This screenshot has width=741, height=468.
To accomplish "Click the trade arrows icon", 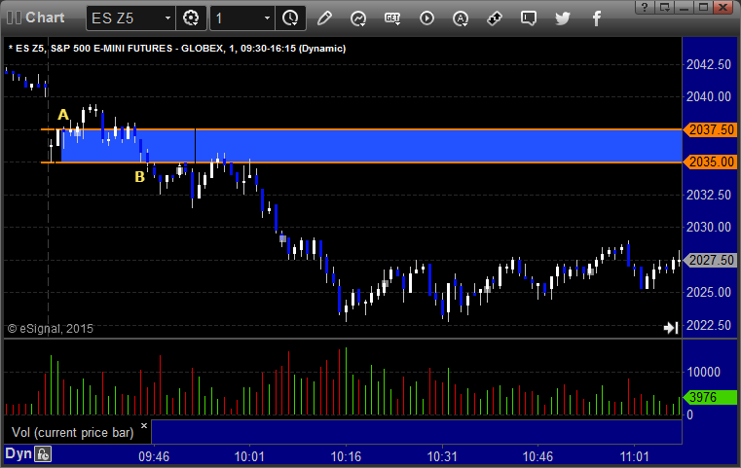I will pos(495,18).
